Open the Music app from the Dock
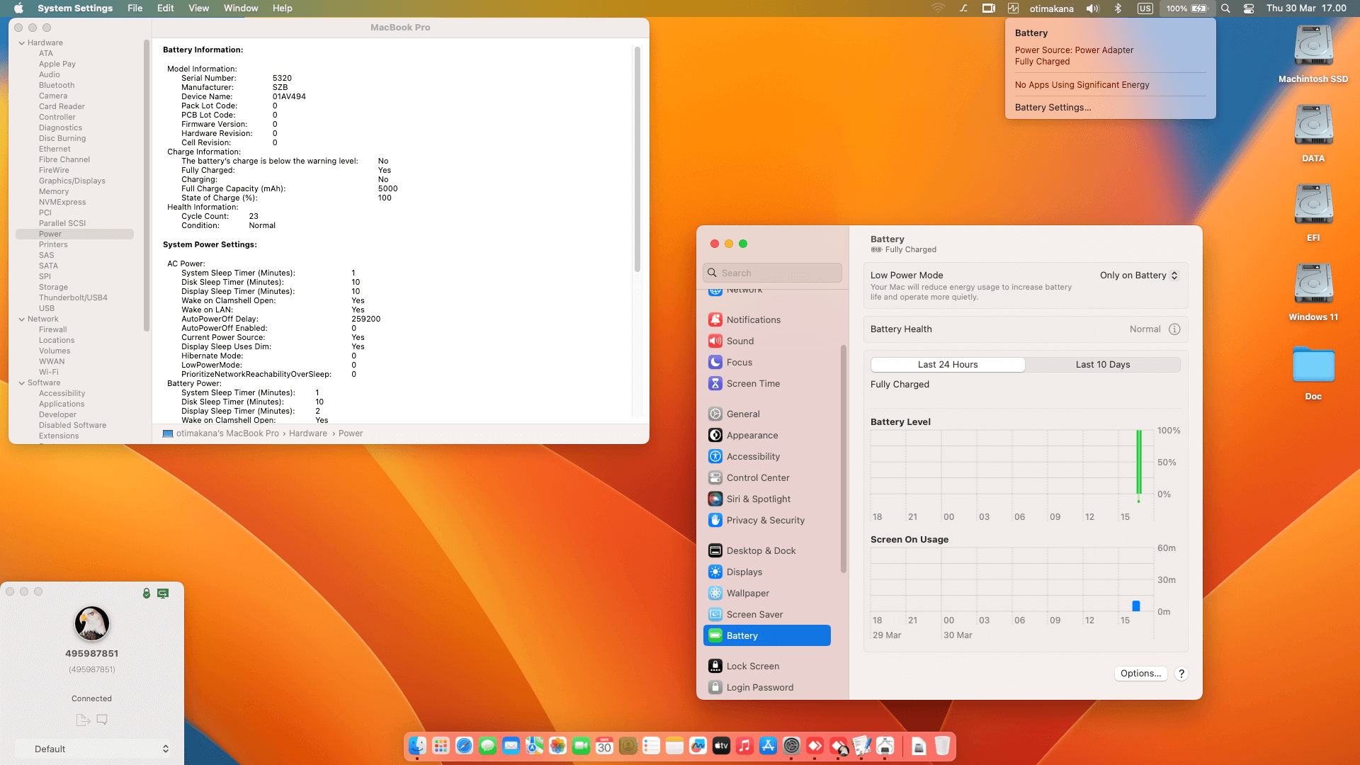Screen dimensions: 1360x765 tap(744, 746)
